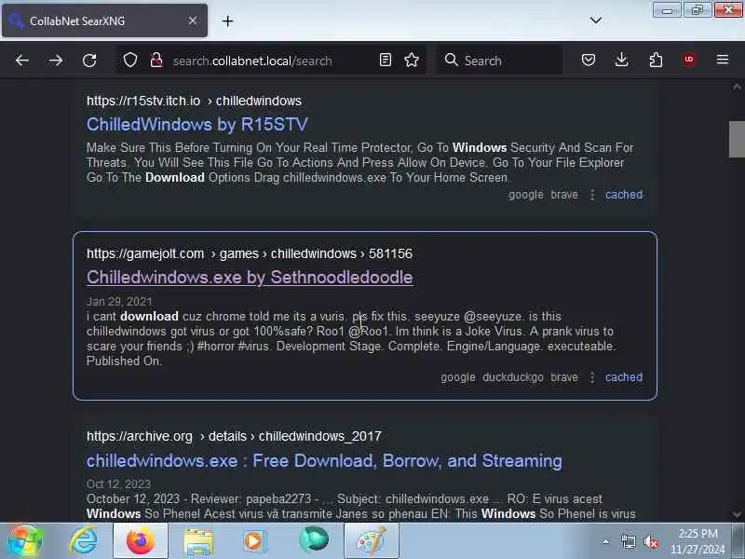Open the options dots on itch.io result
The image size is (745, 559).
pos(592,195)
